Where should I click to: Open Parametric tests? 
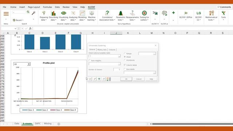click(121, 16)
